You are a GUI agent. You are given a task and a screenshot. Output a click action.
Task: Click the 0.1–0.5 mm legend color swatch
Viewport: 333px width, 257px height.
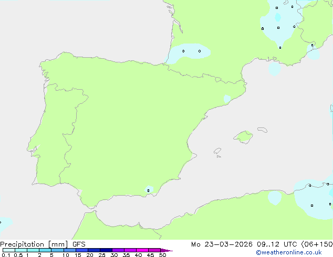(x=9, y=250)
